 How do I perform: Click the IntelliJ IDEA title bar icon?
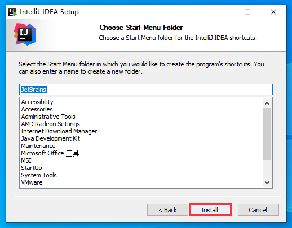point(12,12)
